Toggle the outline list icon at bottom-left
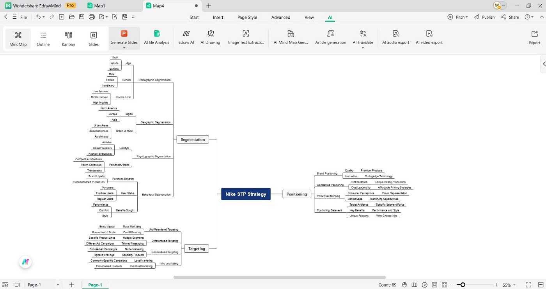Image resolution: width=546 pixels, height=289 pixels. (5, 285)
